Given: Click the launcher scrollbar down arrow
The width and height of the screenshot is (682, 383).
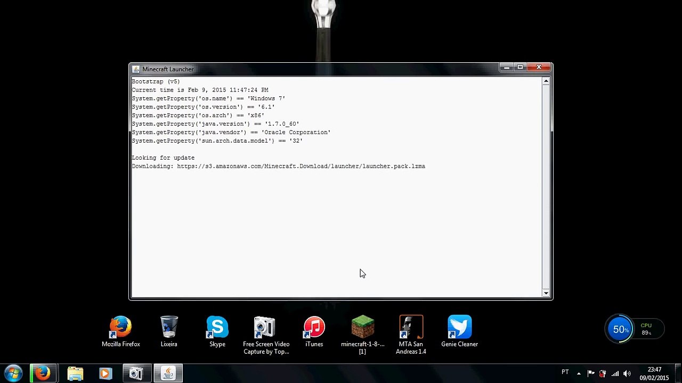Looking at the screenshot, I should click(546, 293).
